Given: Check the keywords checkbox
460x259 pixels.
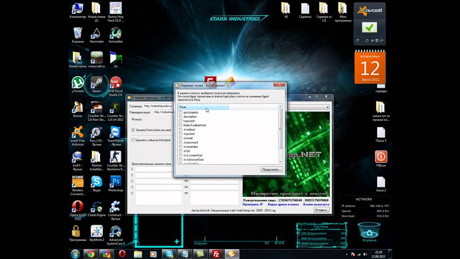Looking at the screenshot, I should click(181, 121).
